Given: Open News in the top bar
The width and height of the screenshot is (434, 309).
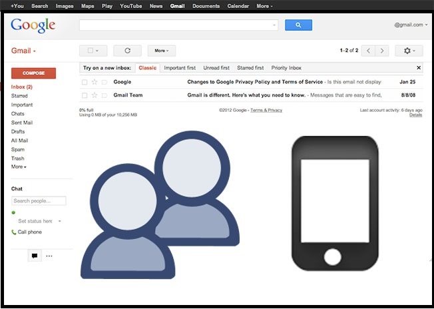Looking at the screenshot, I should (x=156, y=6).
